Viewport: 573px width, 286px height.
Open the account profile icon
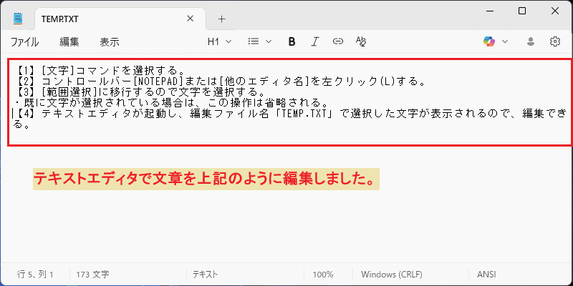pos(531,41)
